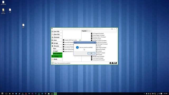Screen dimensions: 169x95
Task: Click the 2.0.1.2 version label
Action: point(113,63)
